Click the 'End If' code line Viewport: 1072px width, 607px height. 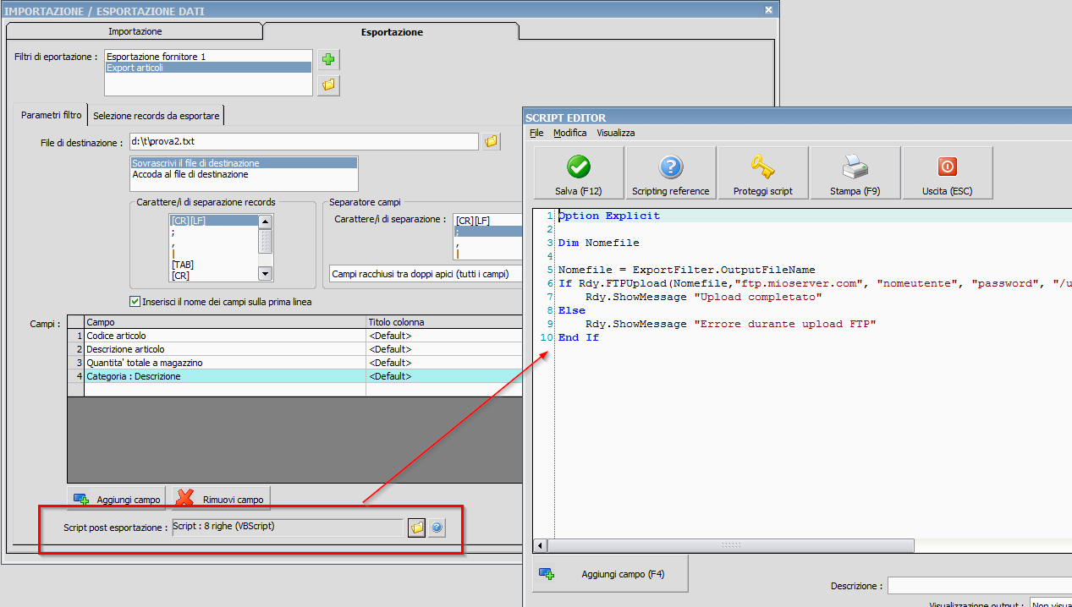pos(579,337)
